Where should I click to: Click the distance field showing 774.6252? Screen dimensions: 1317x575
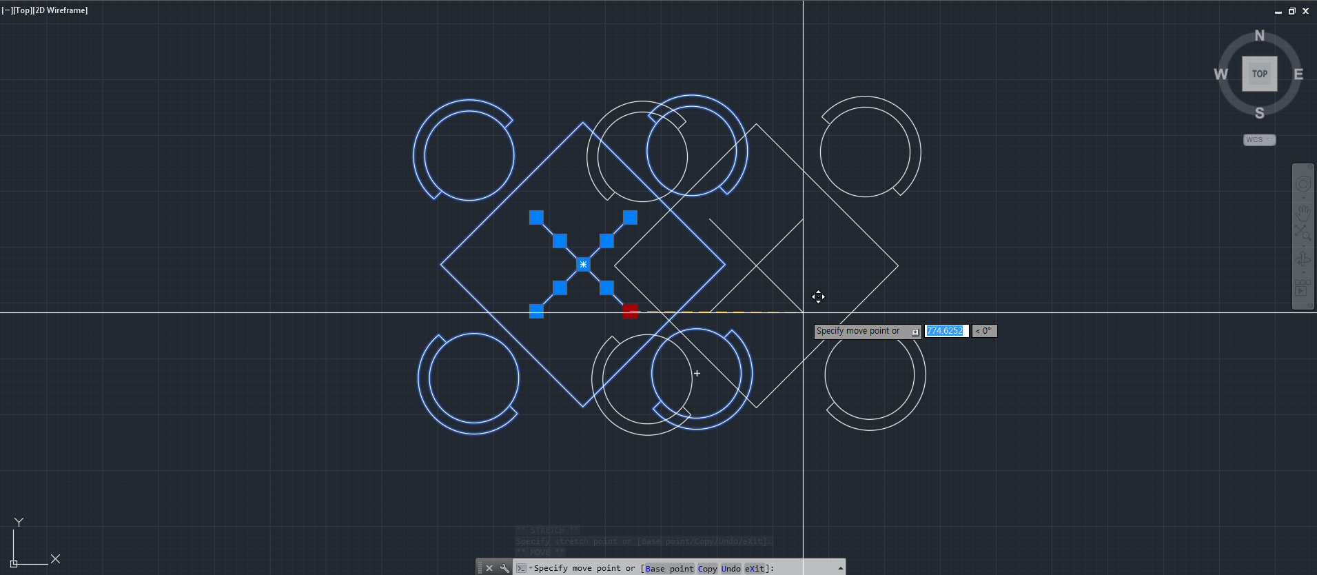click(946, 331)
